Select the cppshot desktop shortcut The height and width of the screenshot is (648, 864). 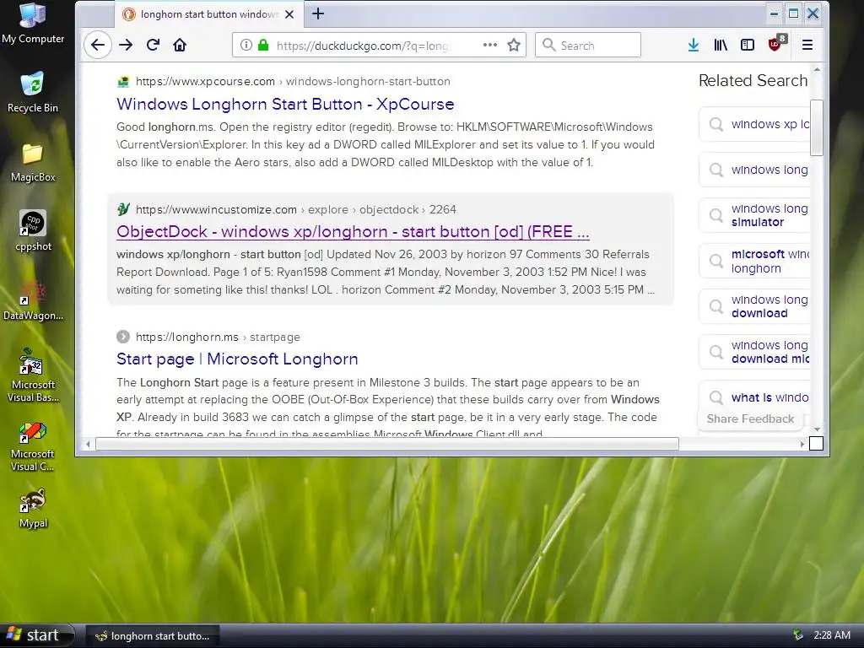(x=33, y=231)
